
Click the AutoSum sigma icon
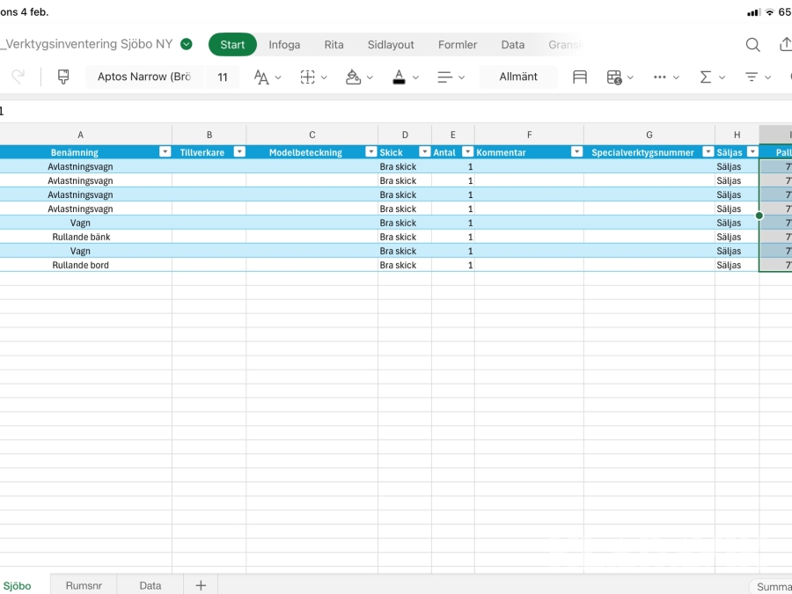[706, 77]
